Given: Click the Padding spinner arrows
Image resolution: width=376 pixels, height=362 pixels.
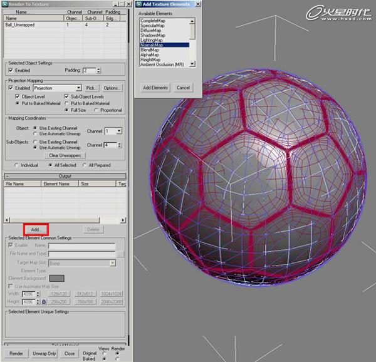Looking at the screenshot, I should pyautogui.click(x=98, y=70).
